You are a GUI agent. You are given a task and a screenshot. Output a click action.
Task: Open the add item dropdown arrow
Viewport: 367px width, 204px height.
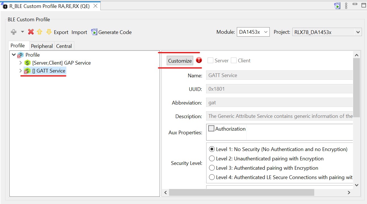pos(22,32)
